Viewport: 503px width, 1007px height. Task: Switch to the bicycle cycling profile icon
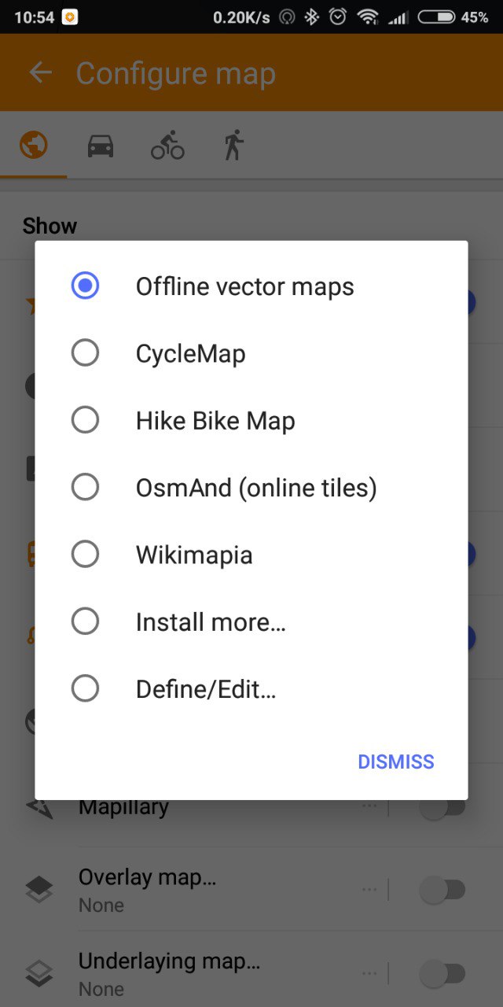pyautogui.click(x=167, y=146)
